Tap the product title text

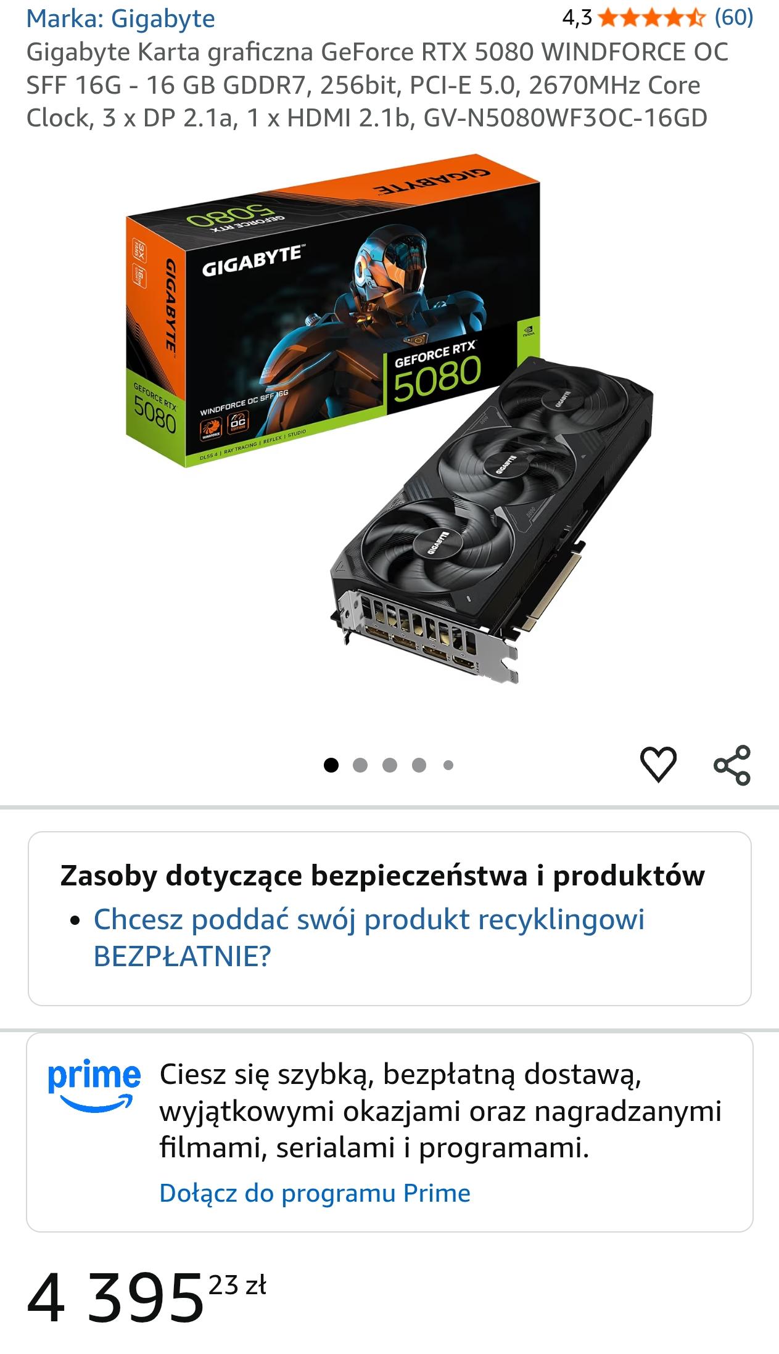(x=377, y=85)
